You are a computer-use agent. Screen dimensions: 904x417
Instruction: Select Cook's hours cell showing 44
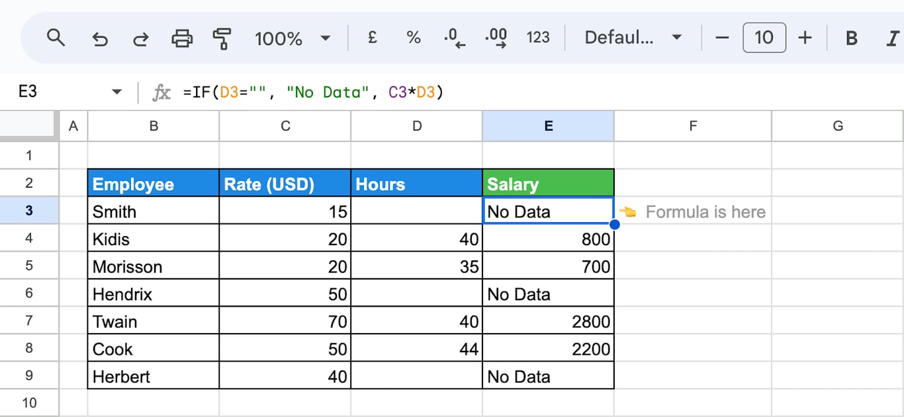tap(417, 348)
